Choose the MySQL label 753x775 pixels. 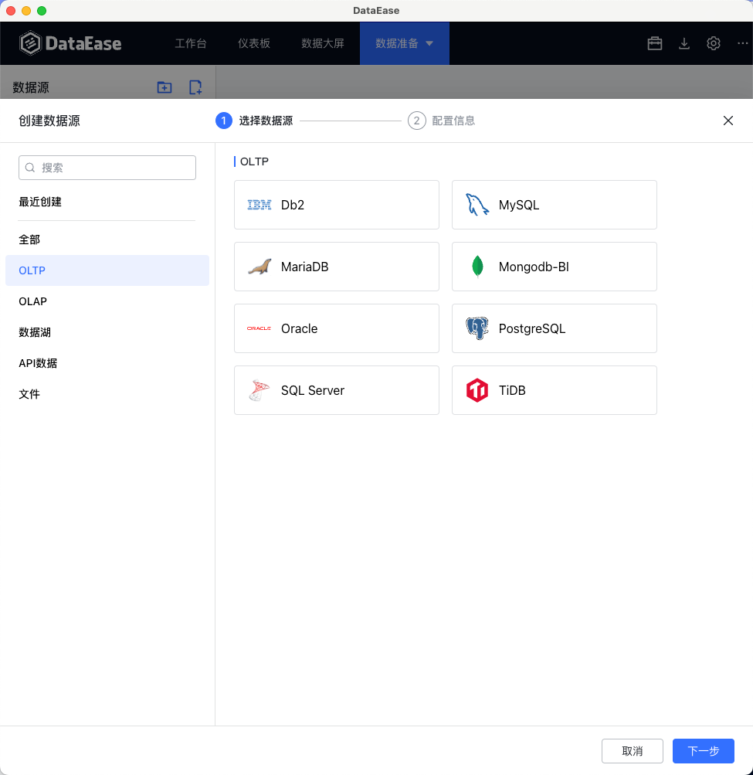pos(519,205)
